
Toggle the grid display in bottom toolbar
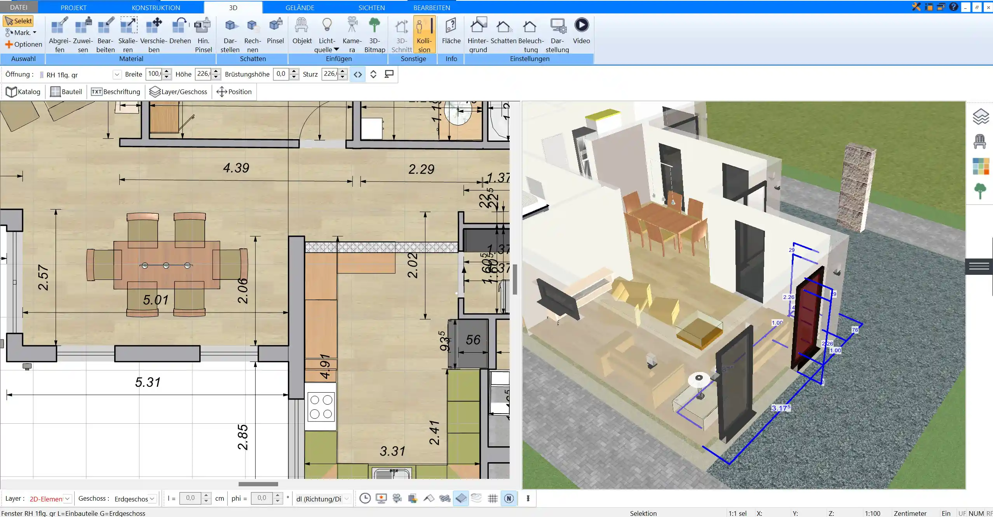[493, 498]
